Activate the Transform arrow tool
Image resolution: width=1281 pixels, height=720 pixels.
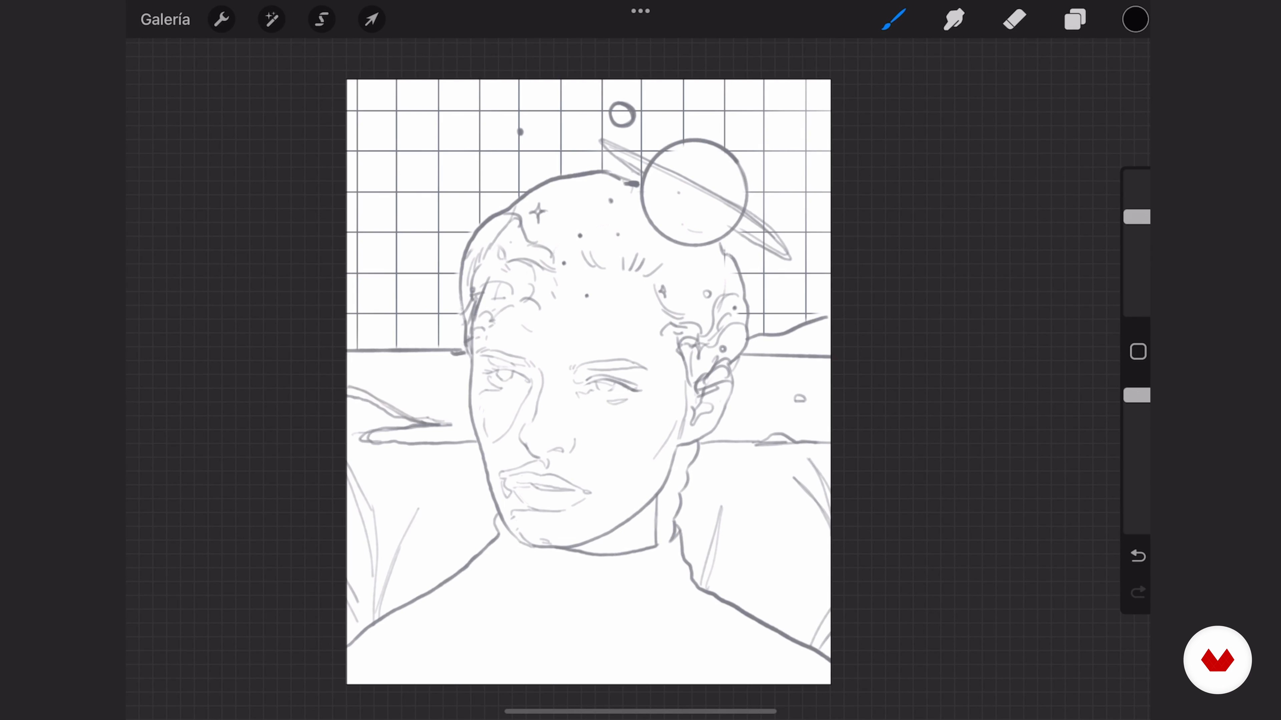click(372, 19)
